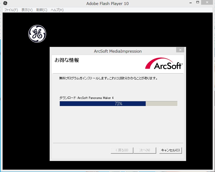Close the ArcSoft MediaImpression dialog
Viewport: 215px width, 172px height.
tap(180, 50)
